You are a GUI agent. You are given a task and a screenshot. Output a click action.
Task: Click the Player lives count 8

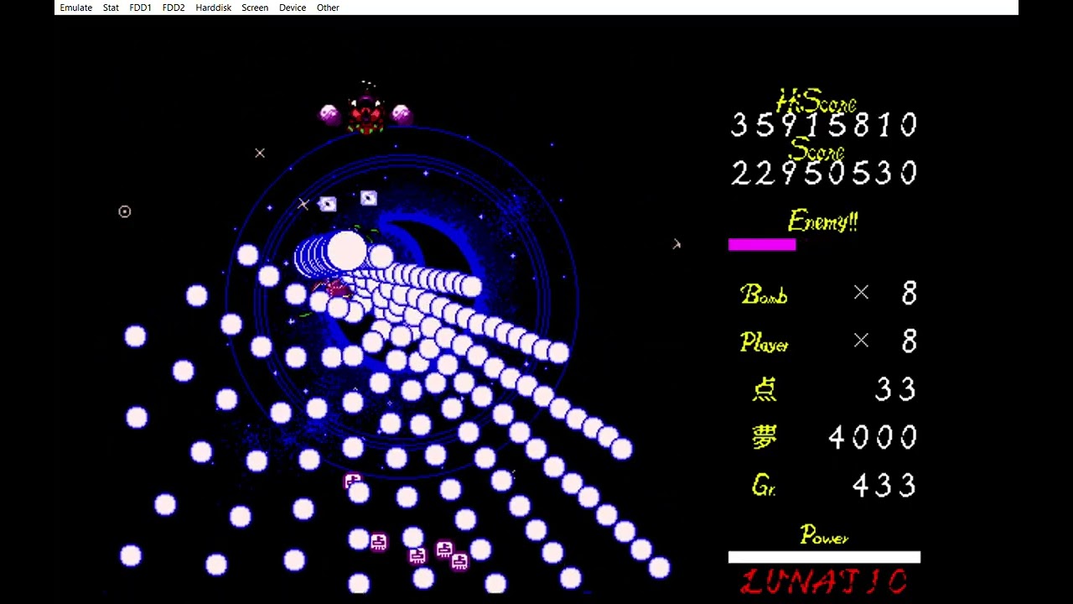[x=910, y=341]
